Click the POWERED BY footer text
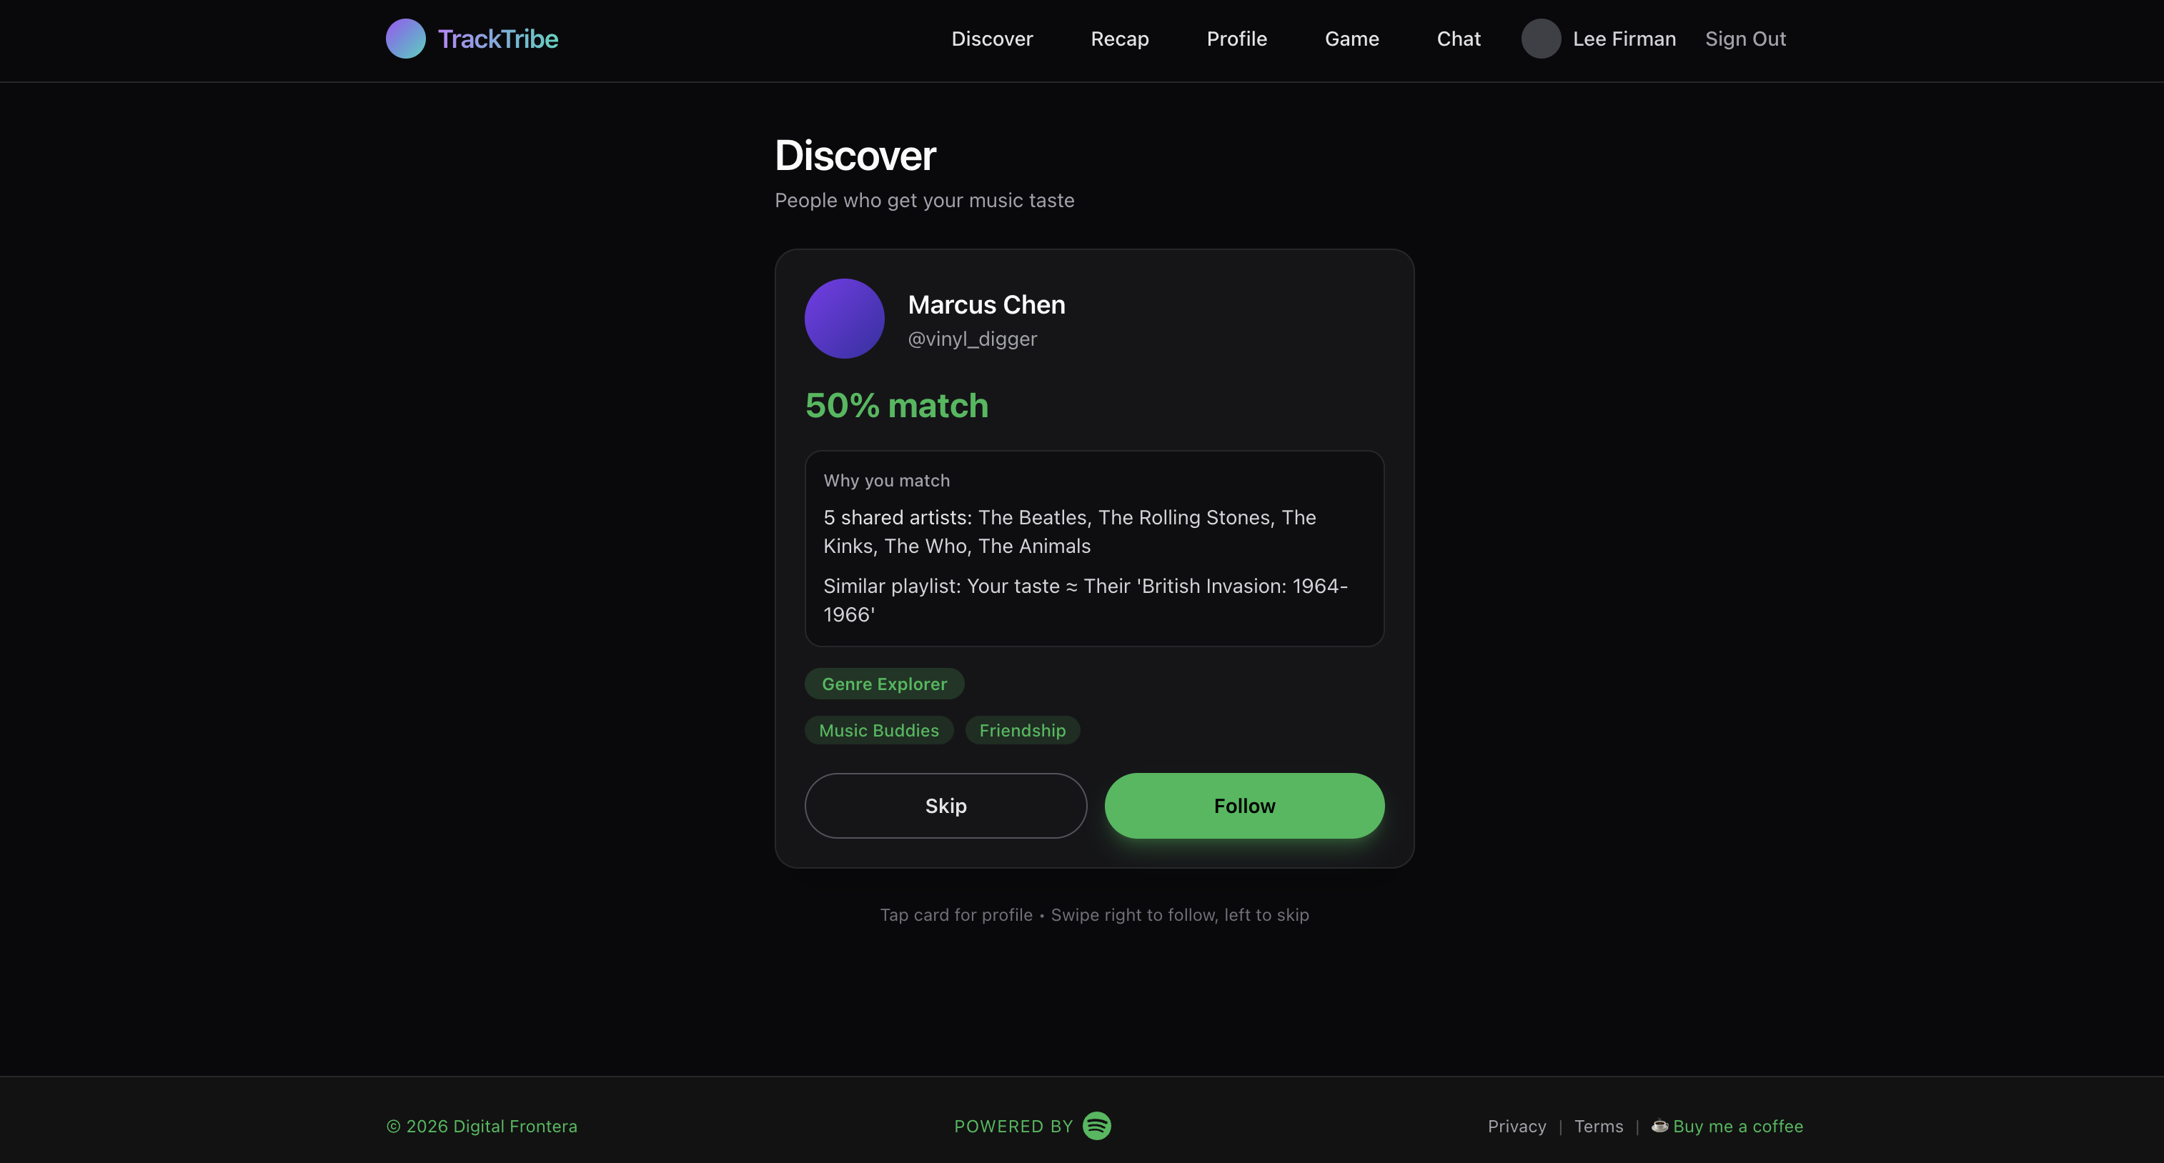Viewport: 2164px width, 1163px height. coord(1013,1126)
